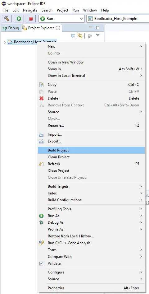Click the red Stop toolbar button
Image resolution: width=149 pixels, height=294 pixels.
(31, 19)
